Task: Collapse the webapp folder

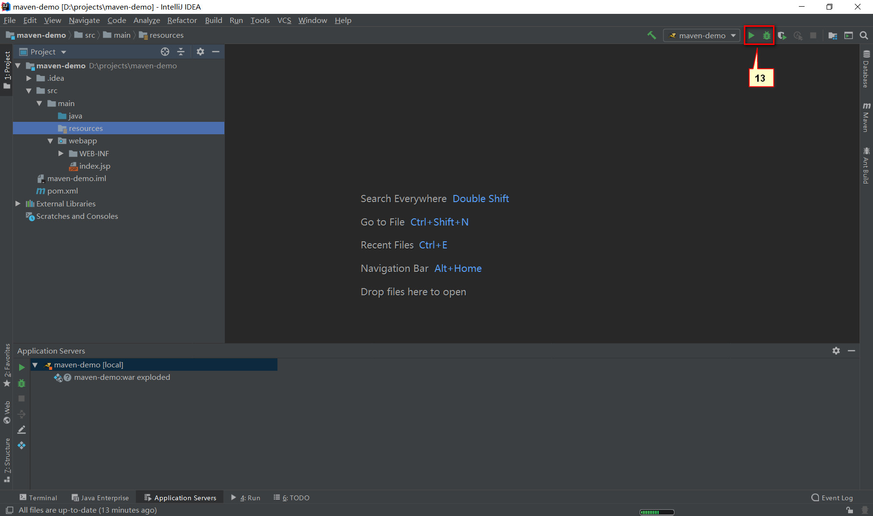Action: point(51,141)
